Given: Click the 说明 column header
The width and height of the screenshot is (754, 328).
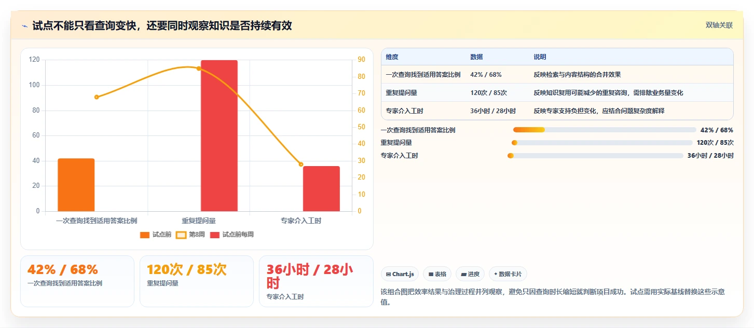Looking at the screenshot, I should pos(540,57).
